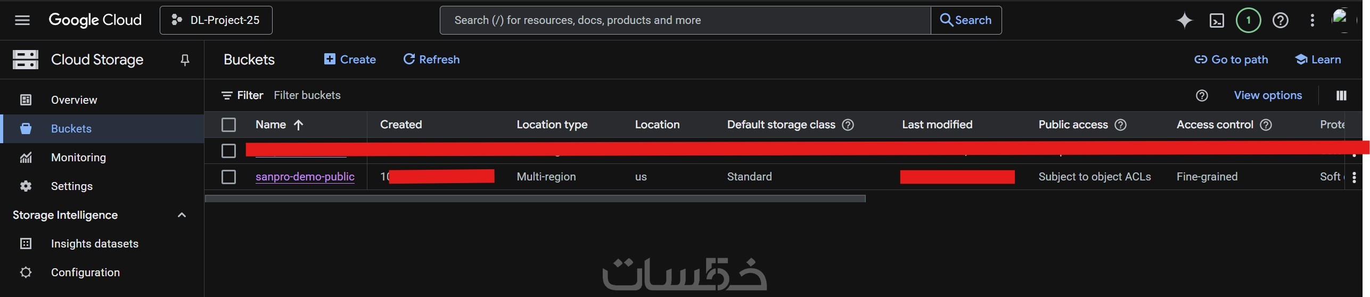This screenshot has width=1370, height=297.
Task: Select all buckets checkbox in header
Action: click(x=228, y=125)
